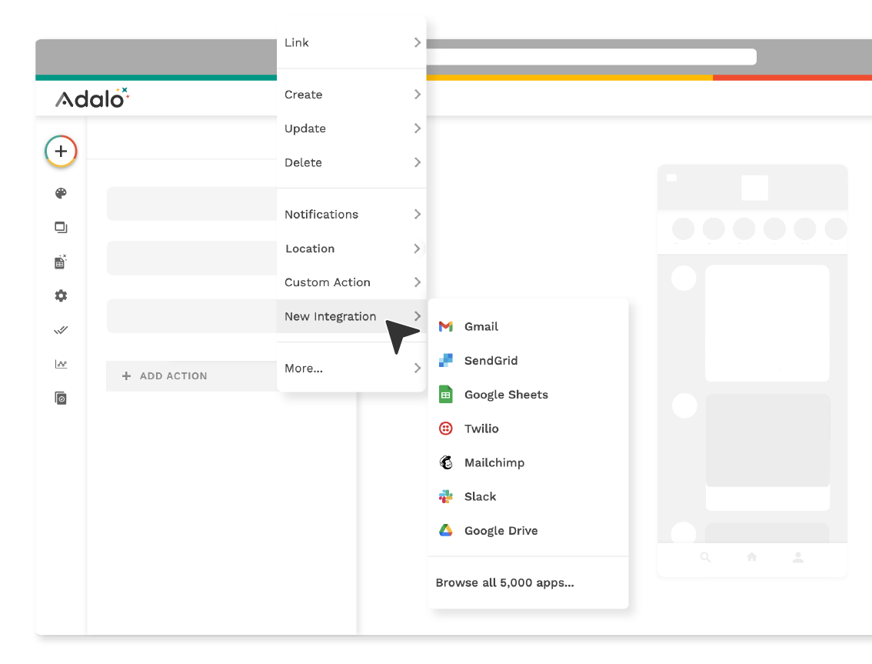Open the version history icon in sidebar
This screenshot has width=872, height=664.
tap(61, 398)
